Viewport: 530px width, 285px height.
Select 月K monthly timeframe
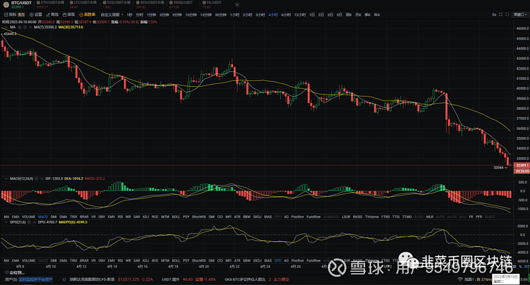358,15
